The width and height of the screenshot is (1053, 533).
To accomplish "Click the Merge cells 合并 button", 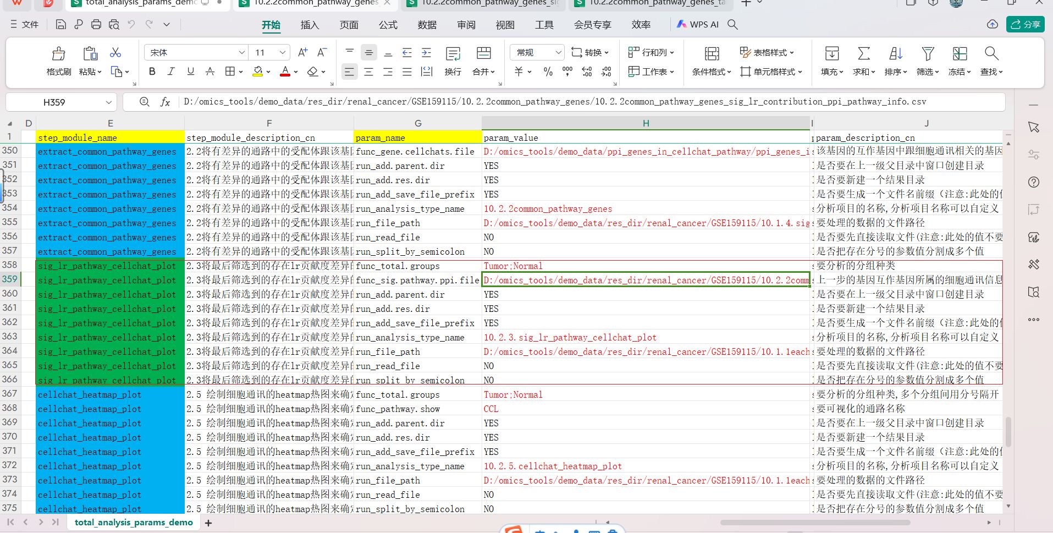I will [483, 62].
